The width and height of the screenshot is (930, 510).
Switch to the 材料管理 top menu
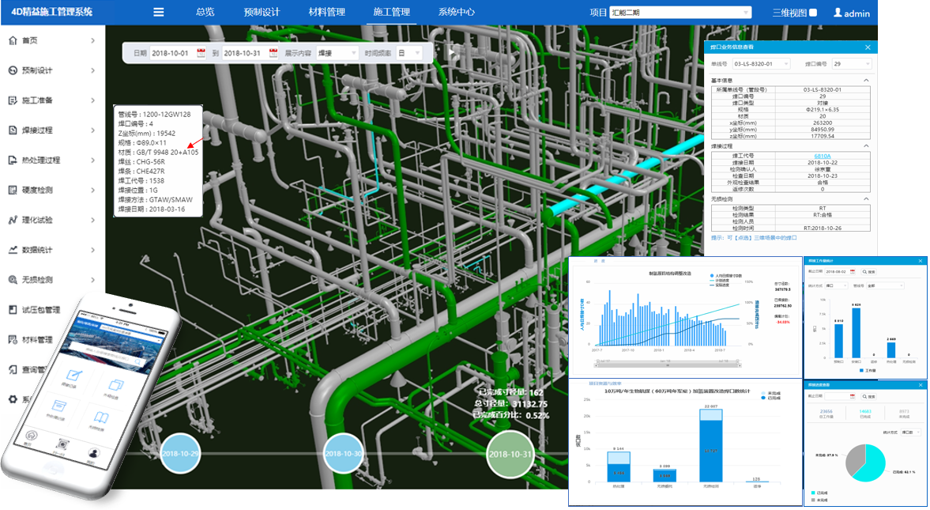click(326, 12)
